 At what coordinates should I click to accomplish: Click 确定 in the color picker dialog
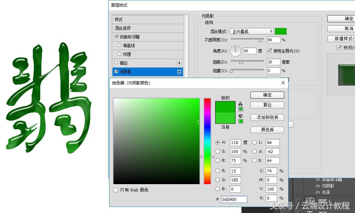[267, 95]
